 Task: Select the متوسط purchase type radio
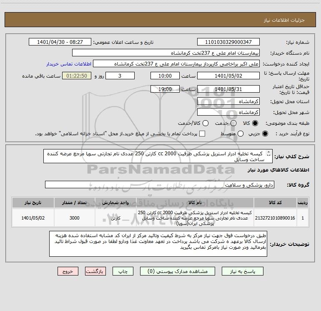tap(241, 134)
